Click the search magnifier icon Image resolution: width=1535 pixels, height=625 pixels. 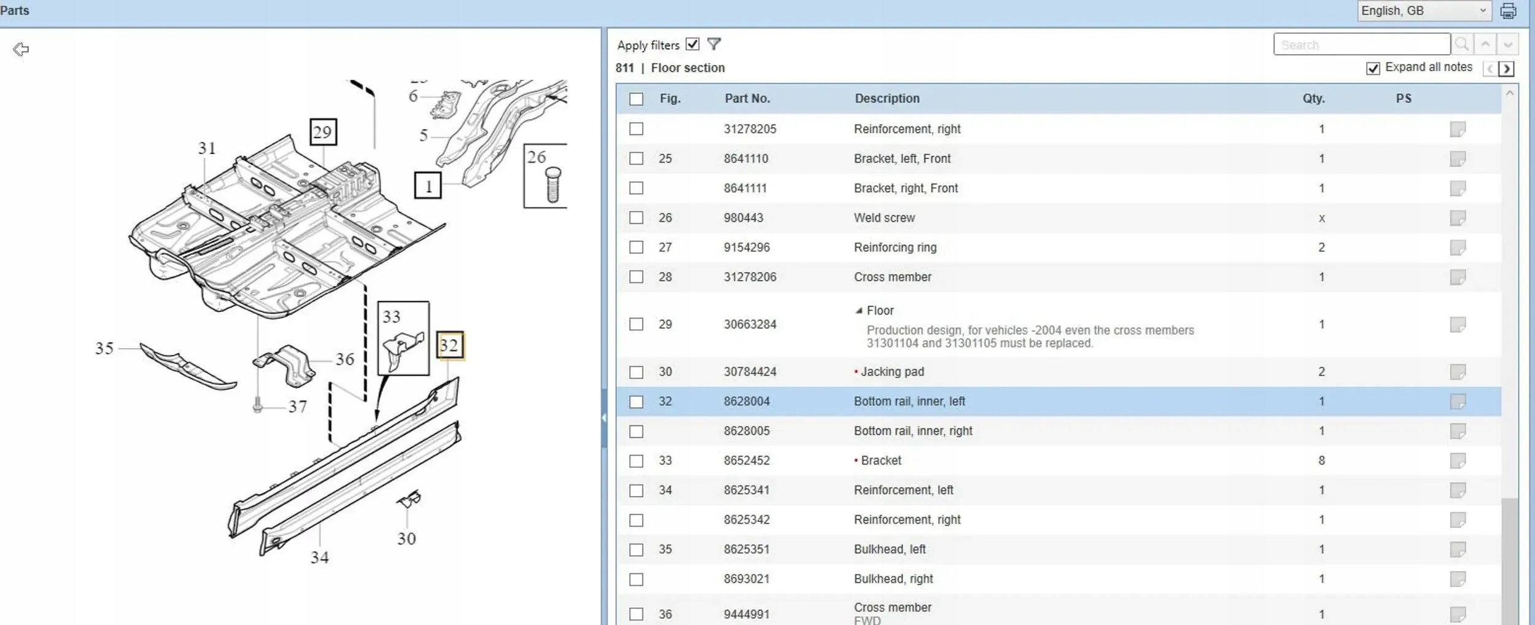pos(1462,45)
